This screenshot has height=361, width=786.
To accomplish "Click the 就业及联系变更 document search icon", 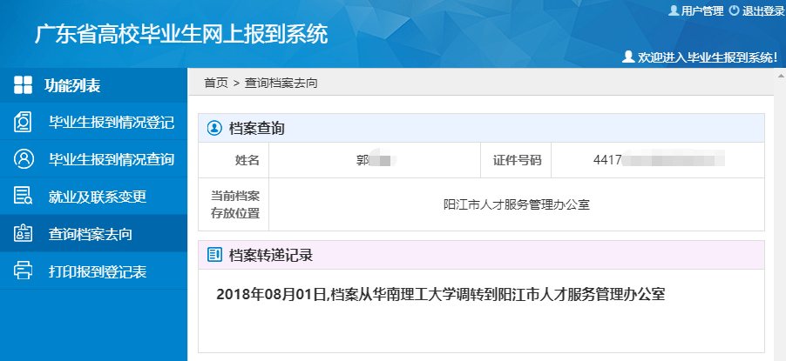I will (x=24, y=197).
